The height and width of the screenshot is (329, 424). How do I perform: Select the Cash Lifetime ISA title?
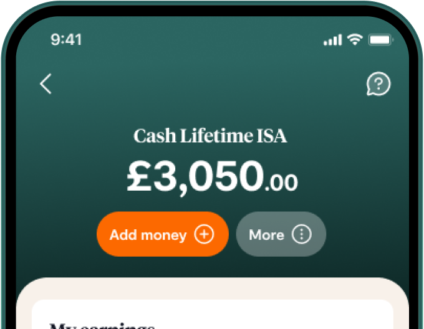point(211,136)
